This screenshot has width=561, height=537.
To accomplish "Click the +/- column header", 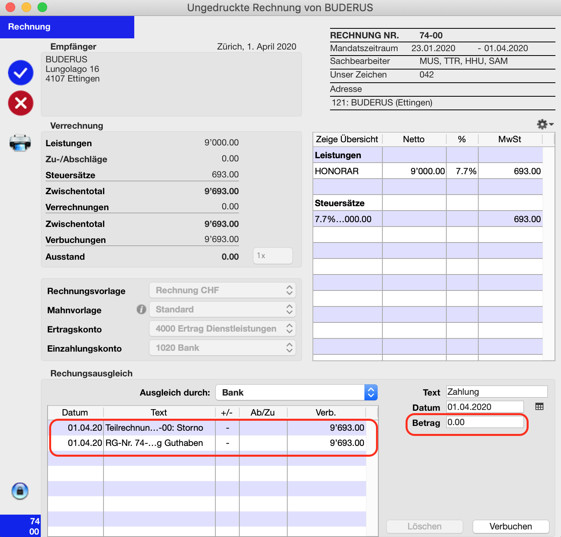I will click(227, 412).
